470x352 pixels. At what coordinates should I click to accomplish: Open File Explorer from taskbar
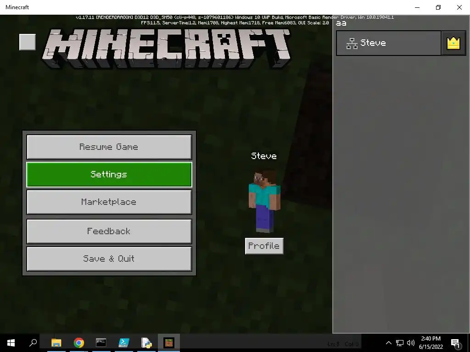coord(56,343)
